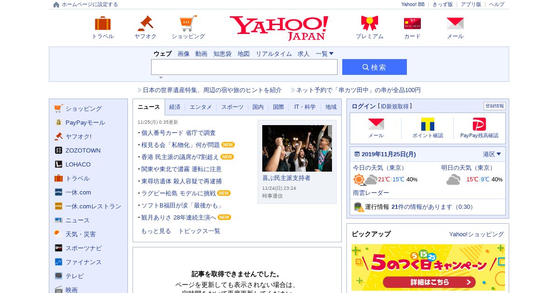Select 動画 search type

click(201, 53)
